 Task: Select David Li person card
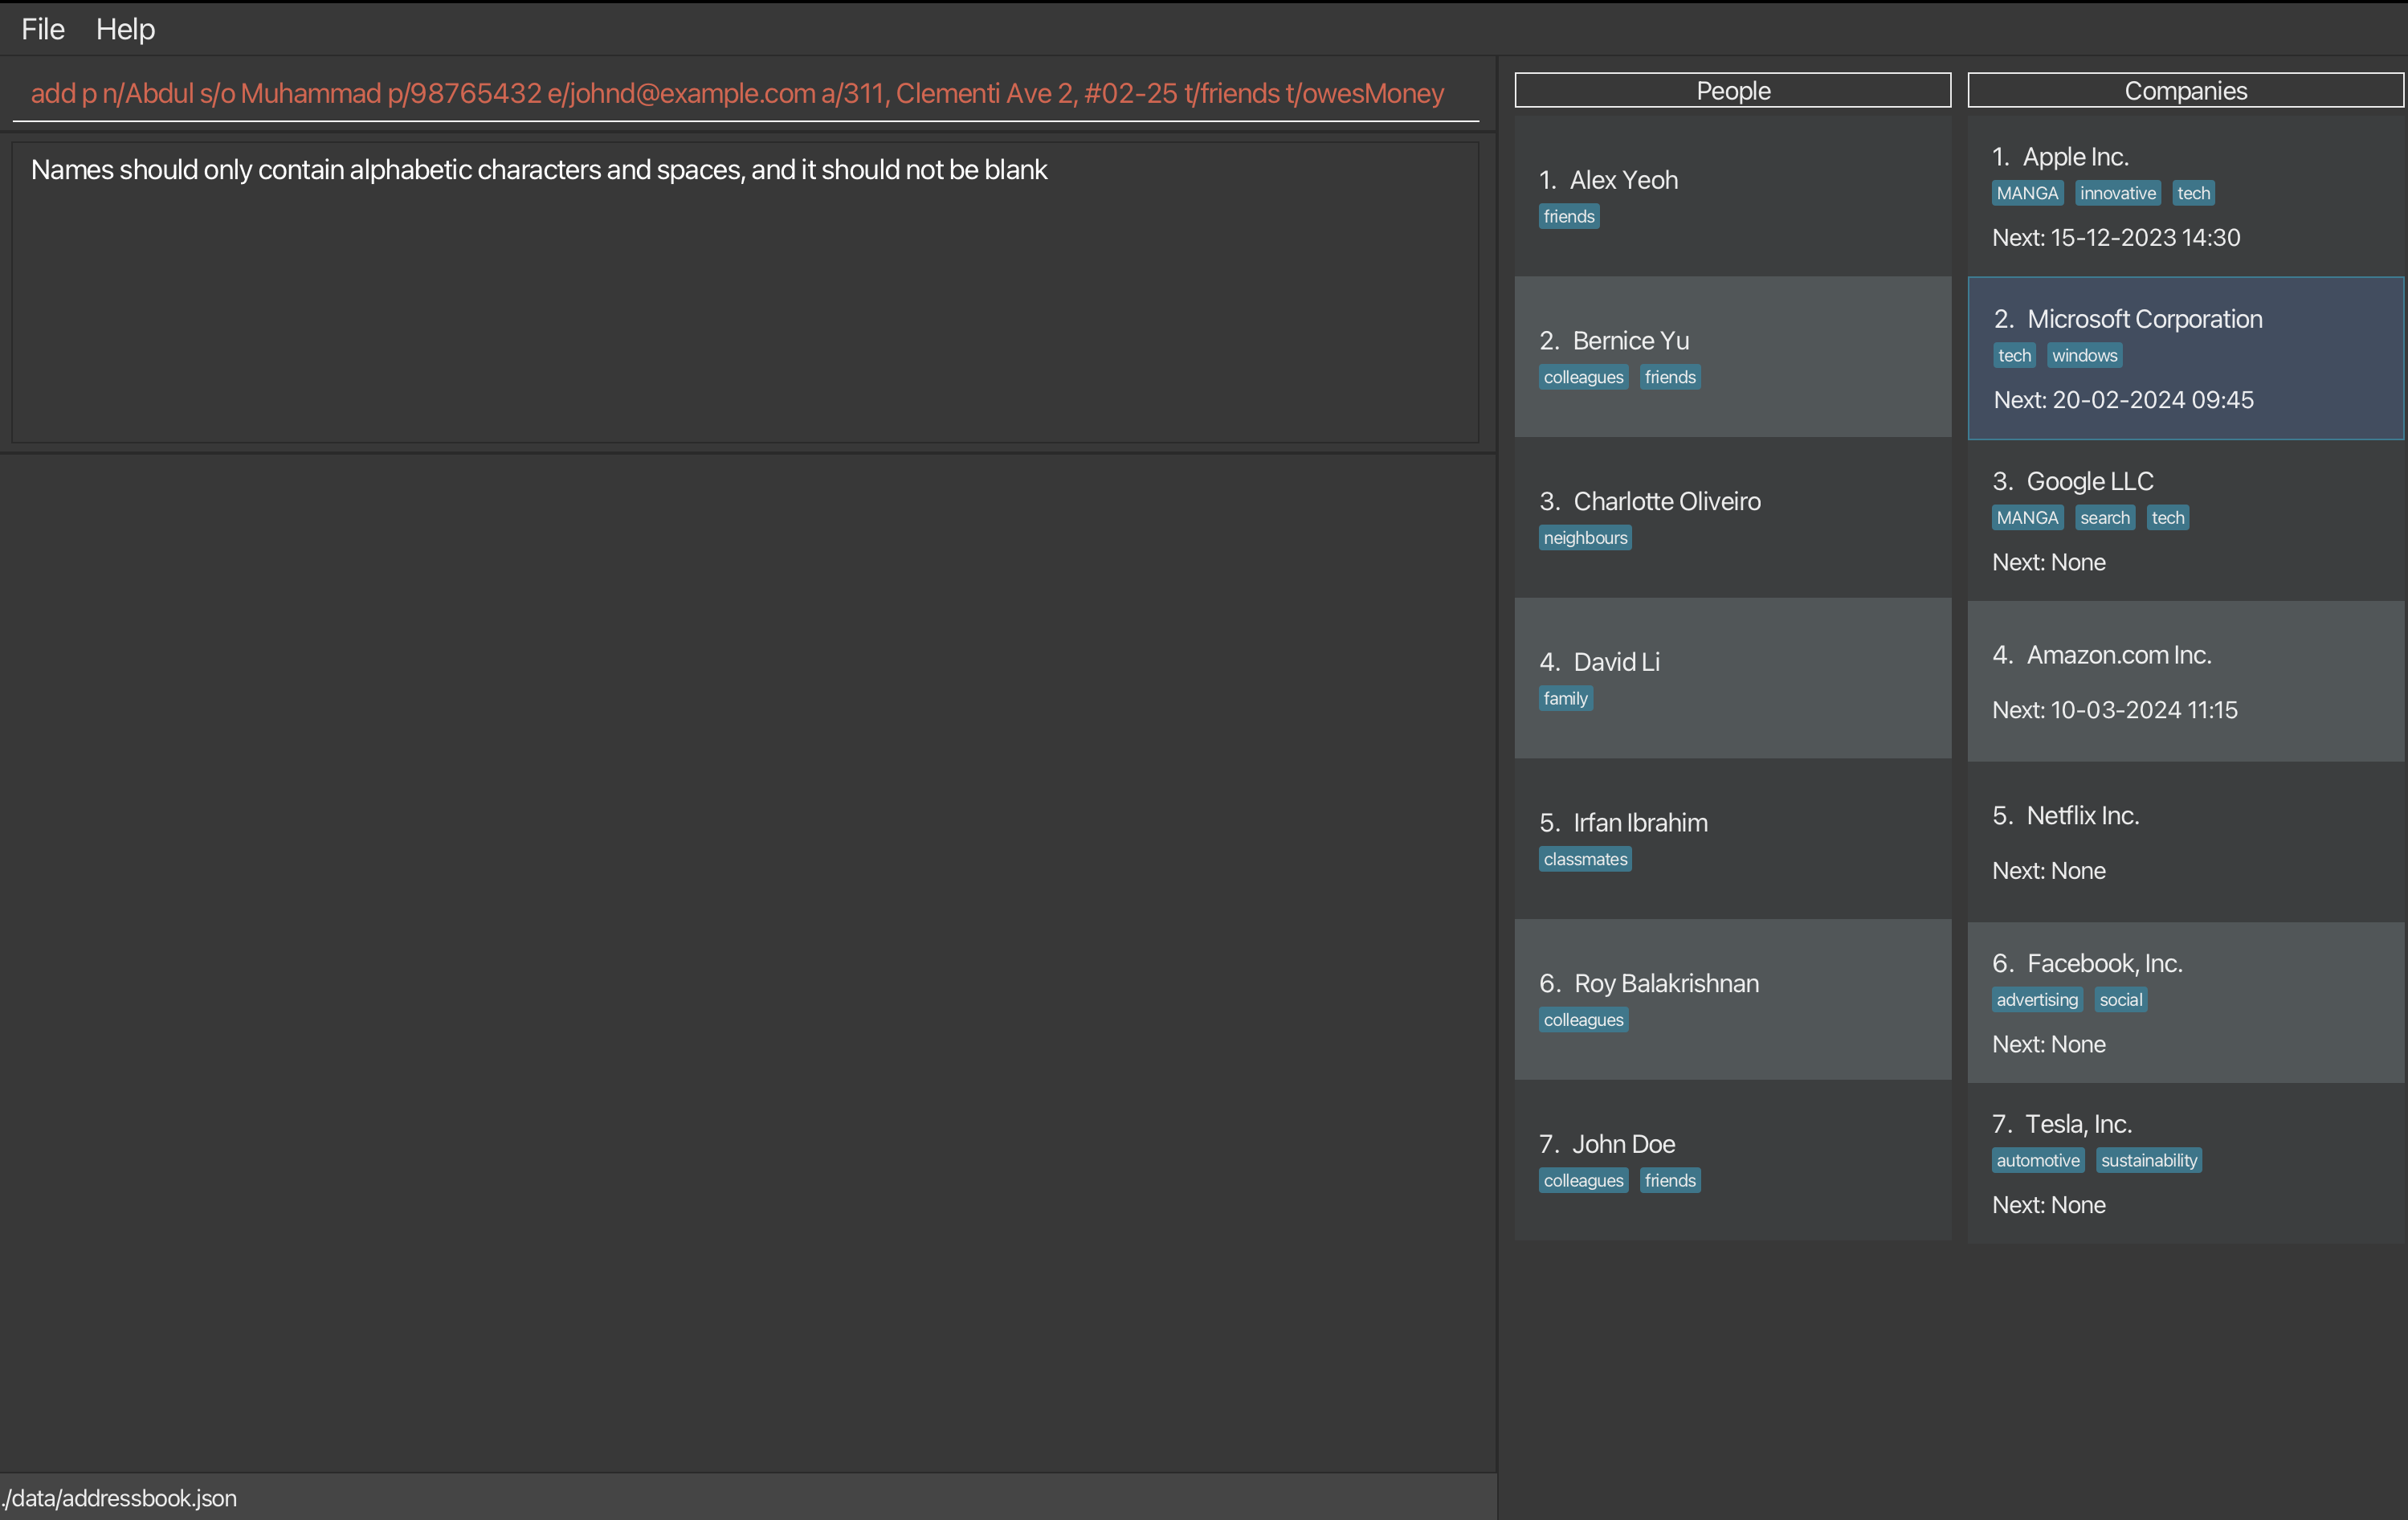point(1732,678)
